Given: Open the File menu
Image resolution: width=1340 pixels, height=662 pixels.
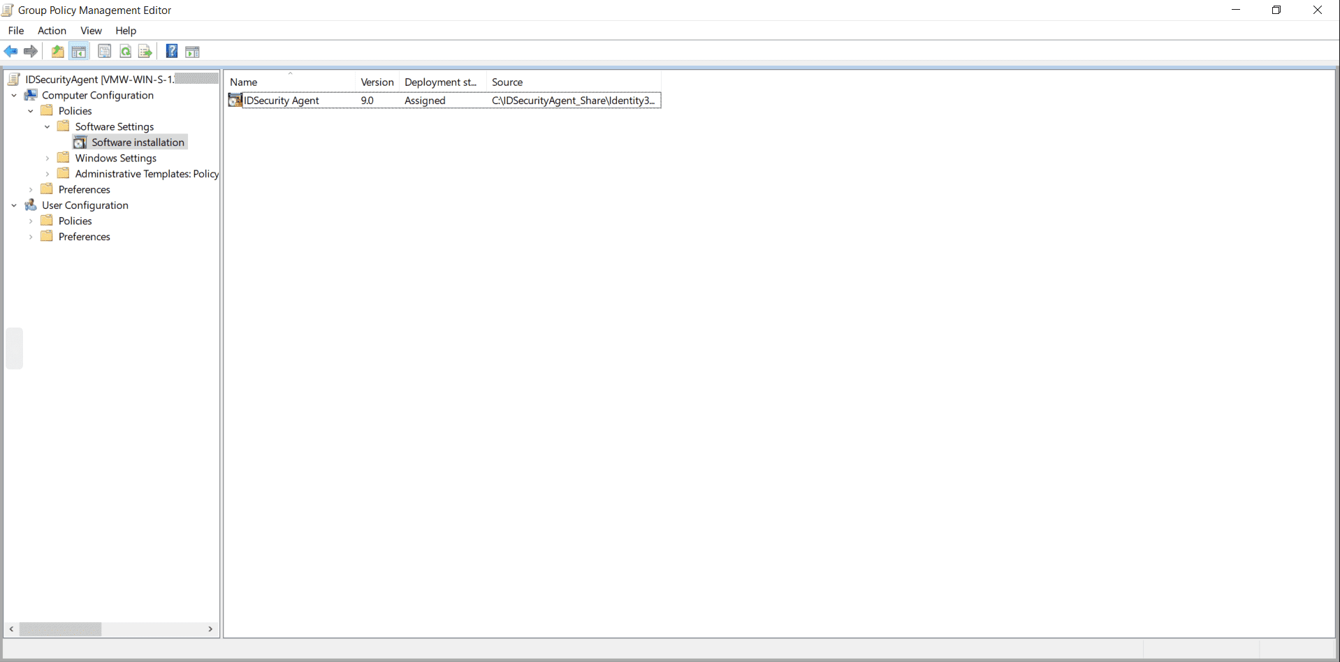Looking at the screenshot, I should (x=16, y=31).
